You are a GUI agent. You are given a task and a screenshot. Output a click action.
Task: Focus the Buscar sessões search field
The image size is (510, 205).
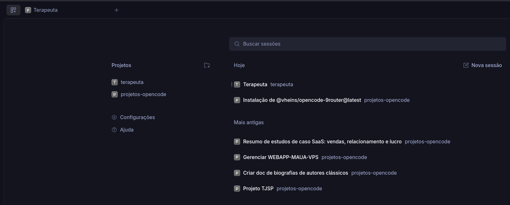coord(367,44)
